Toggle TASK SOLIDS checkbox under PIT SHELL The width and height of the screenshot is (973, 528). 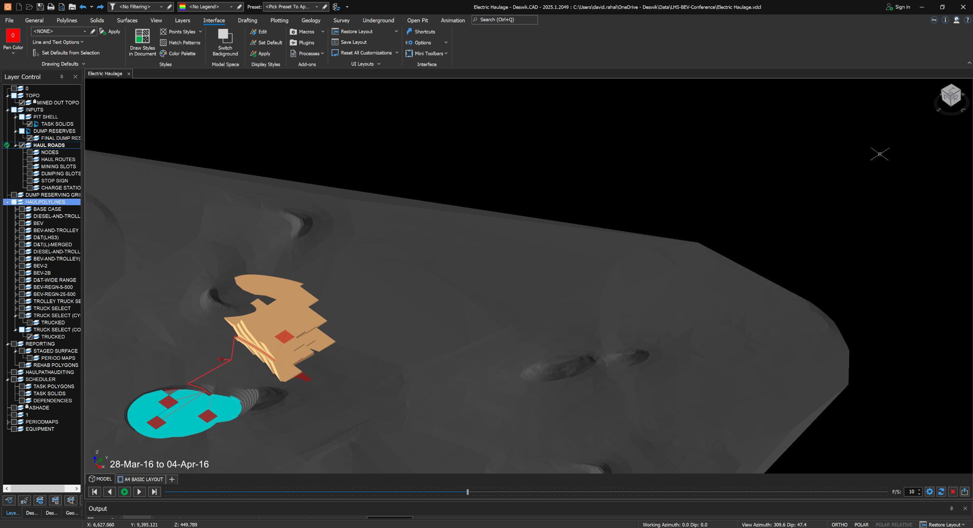30,124
